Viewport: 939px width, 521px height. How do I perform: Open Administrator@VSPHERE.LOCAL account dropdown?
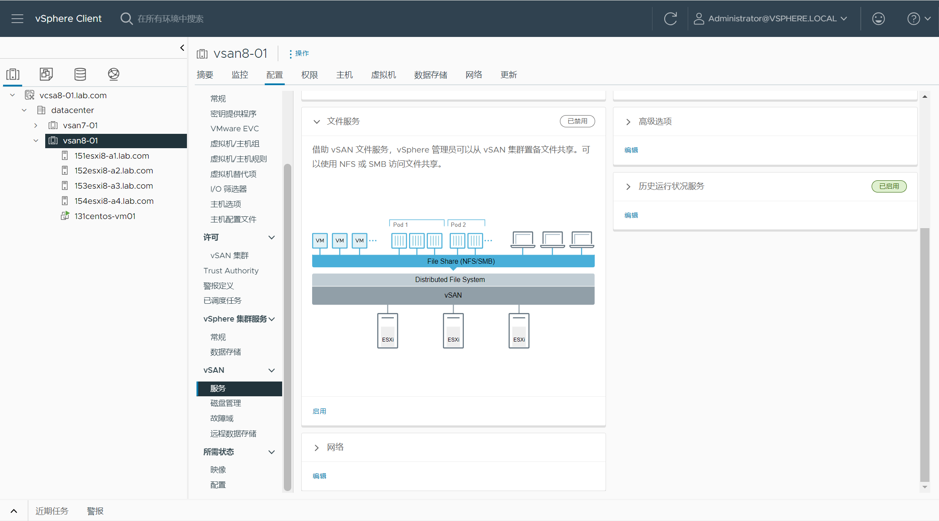(x=778, y=19)
